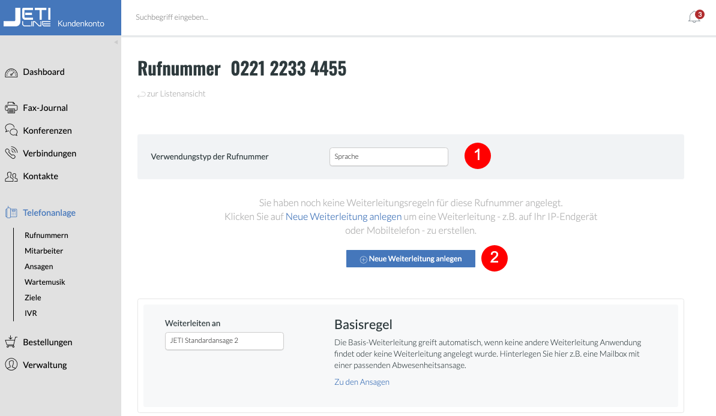The image size is (716, 416).
Task: Click the Konferenzen chat bubbles icon
Action: pyautogui.click(x=11, y=130)
